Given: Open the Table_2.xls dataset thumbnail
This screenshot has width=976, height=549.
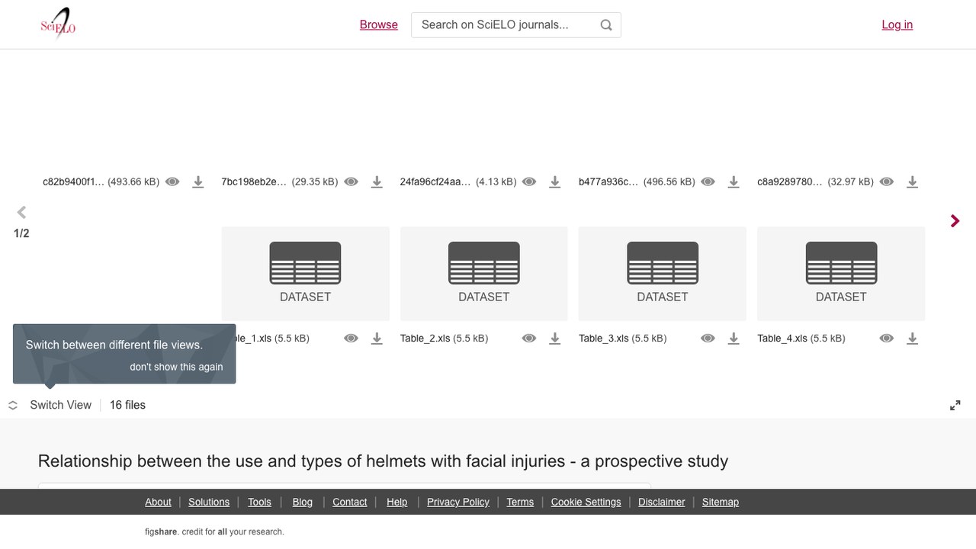Looking at the screenshot, I should coord(484,274).
